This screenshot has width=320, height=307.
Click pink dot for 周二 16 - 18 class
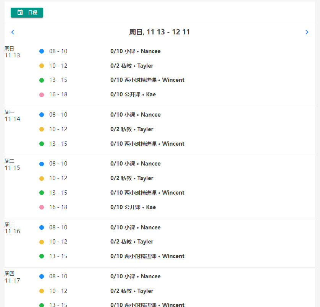pos(42,207)
